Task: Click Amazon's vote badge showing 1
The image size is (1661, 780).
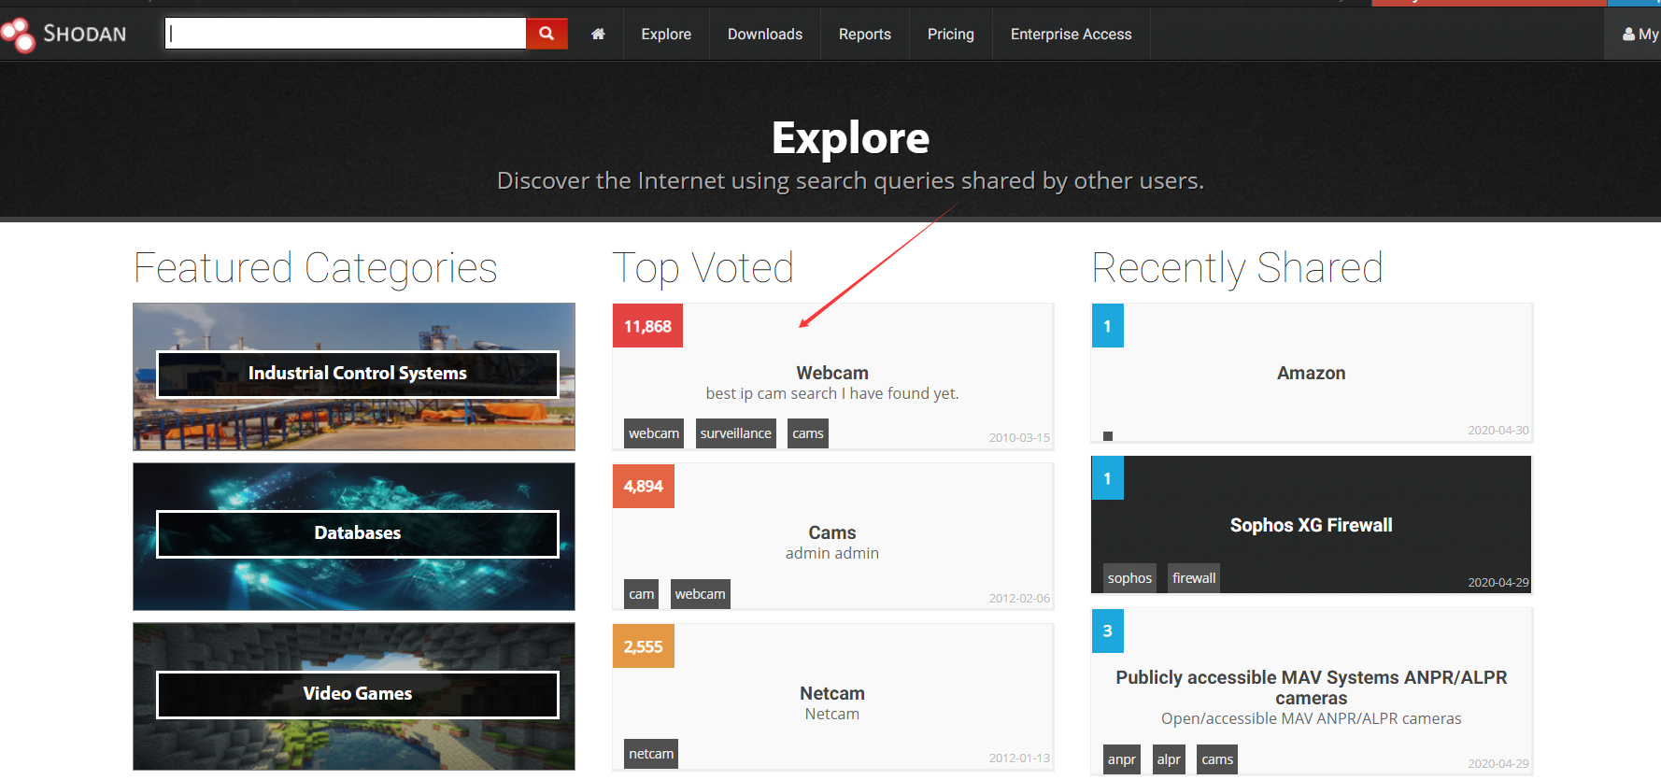Action: pos(1108,326)
